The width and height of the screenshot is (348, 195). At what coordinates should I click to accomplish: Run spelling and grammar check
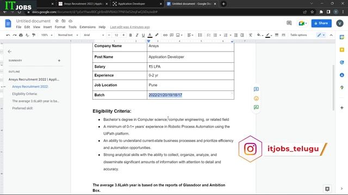point(27,35)
